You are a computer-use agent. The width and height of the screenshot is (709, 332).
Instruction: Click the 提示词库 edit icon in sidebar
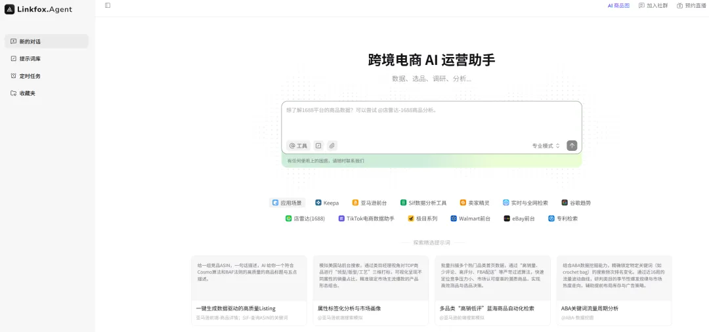pyautogui.click(x=14, y=58)
